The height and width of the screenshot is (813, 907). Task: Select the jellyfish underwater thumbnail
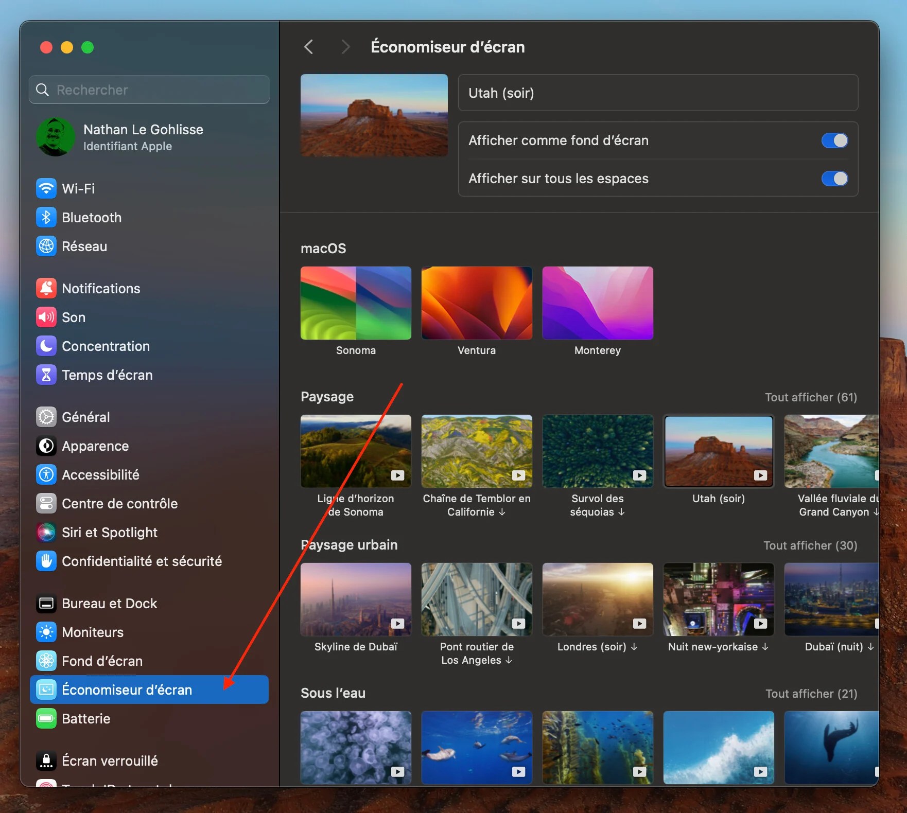(x=356, y=748)
